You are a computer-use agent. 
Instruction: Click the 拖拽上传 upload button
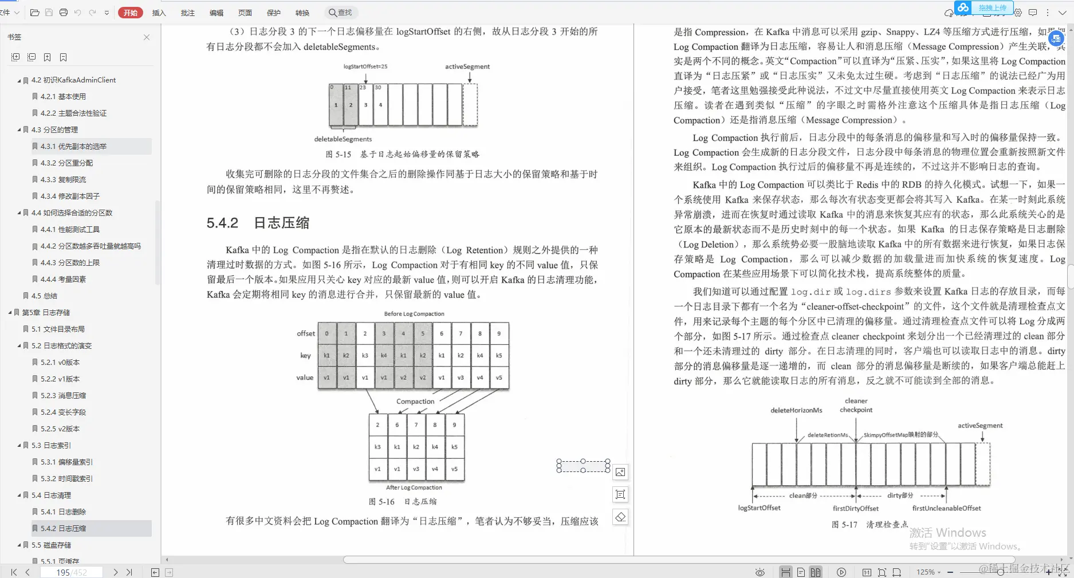click(x=993, y=7)
